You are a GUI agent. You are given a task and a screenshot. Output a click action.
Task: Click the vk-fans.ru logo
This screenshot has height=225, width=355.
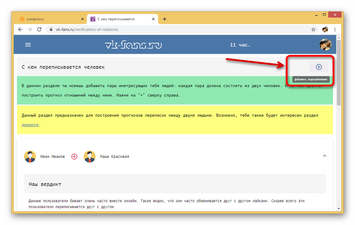133,45
